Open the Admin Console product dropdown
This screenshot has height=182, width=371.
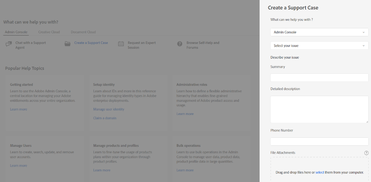[x=319, y=33]
